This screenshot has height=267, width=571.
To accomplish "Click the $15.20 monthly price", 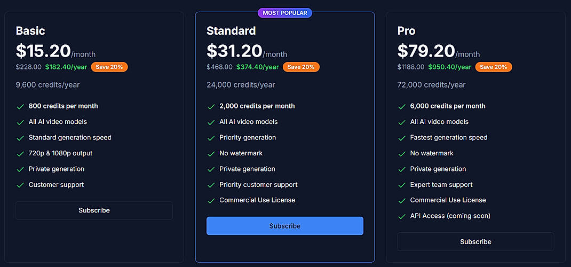I will tap(43, 51).
